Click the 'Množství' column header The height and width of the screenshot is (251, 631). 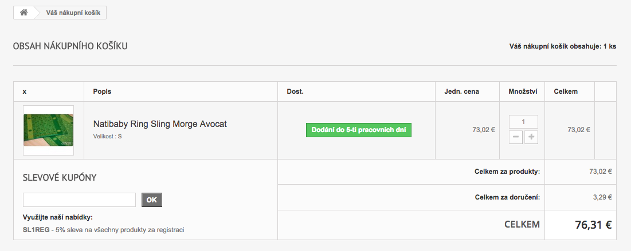[523, 91]
